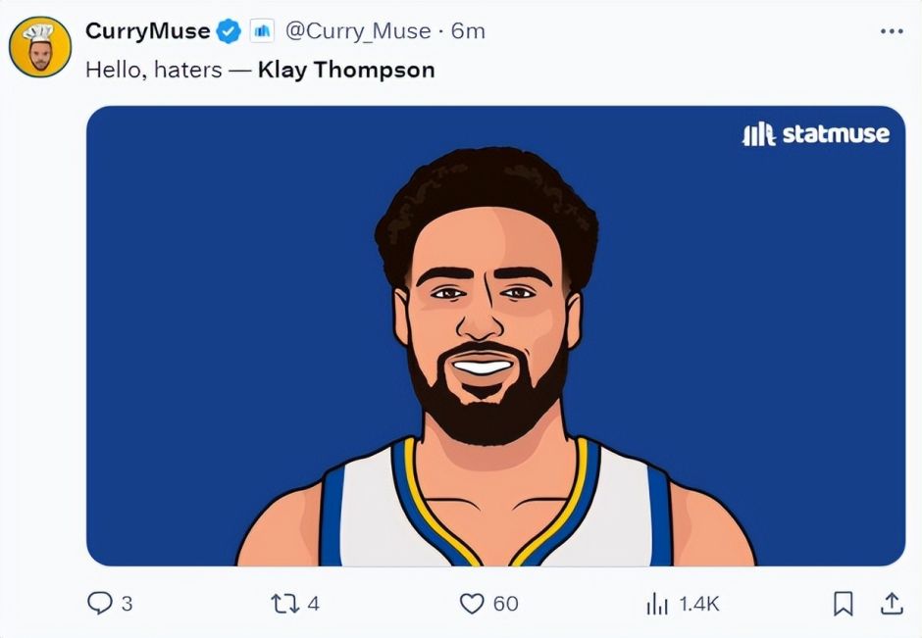This screenshot has width=922, height=638.
Task: Click the bold Klay Thompson text
Action: pos(345,71)
